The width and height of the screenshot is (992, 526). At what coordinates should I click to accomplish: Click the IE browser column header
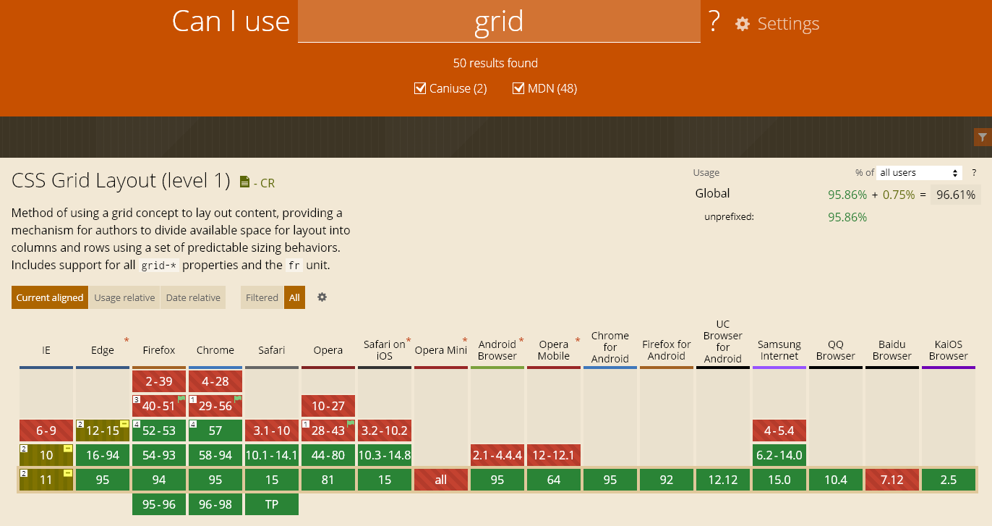coord(46,350)
